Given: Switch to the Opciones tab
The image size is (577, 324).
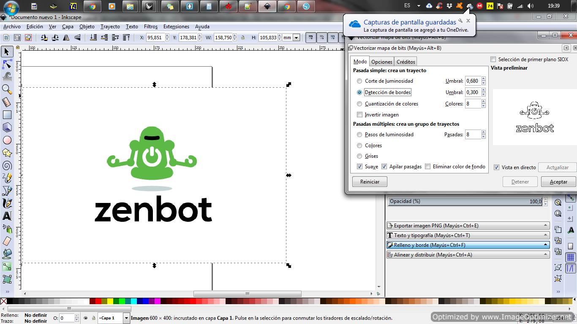Looking at the screenshot, I should coord(382,62).
